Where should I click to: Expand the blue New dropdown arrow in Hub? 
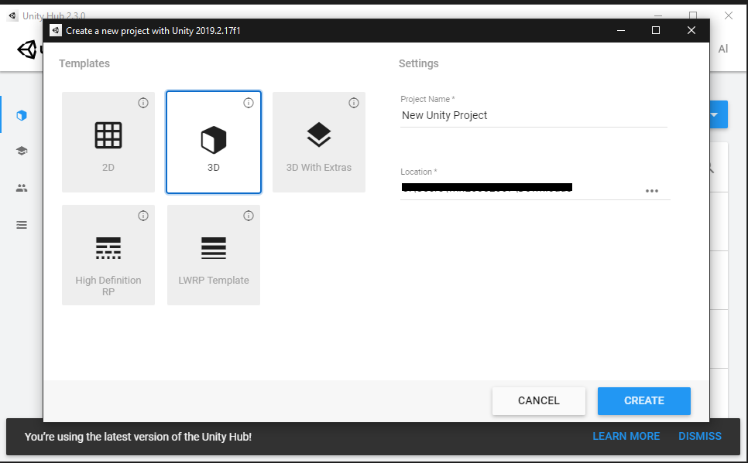pyautogui.click(x=714, y=115)
